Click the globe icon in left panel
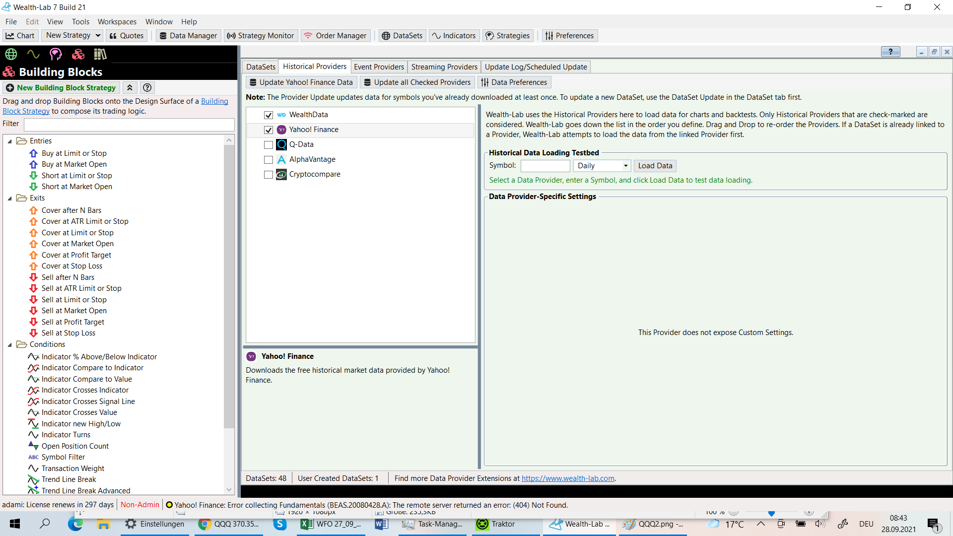Viewport: 953px width, 536px height. click(11, 54)
